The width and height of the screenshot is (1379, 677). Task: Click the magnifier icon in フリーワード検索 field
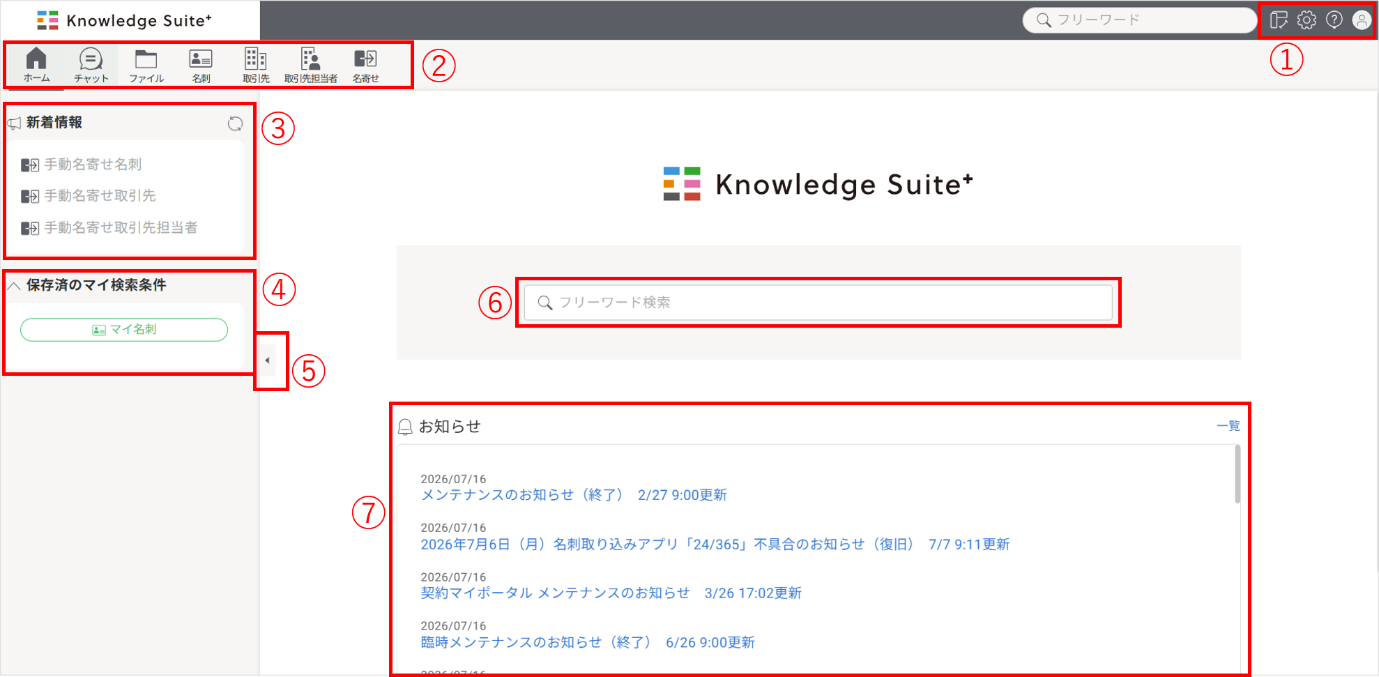pos(545,303)
